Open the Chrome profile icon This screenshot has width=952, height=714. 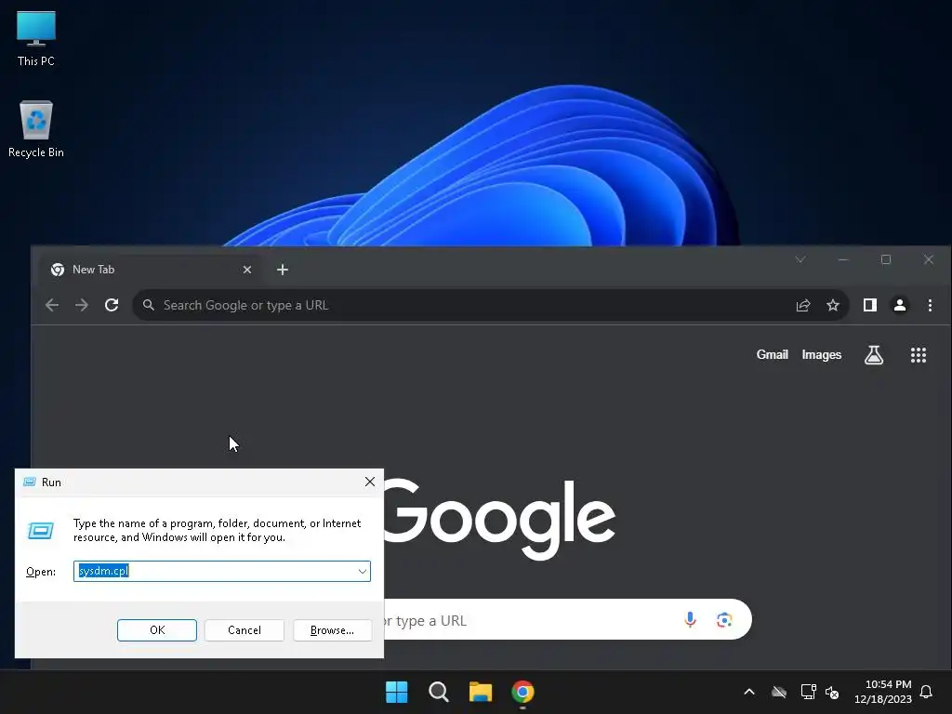click(900, 305)
